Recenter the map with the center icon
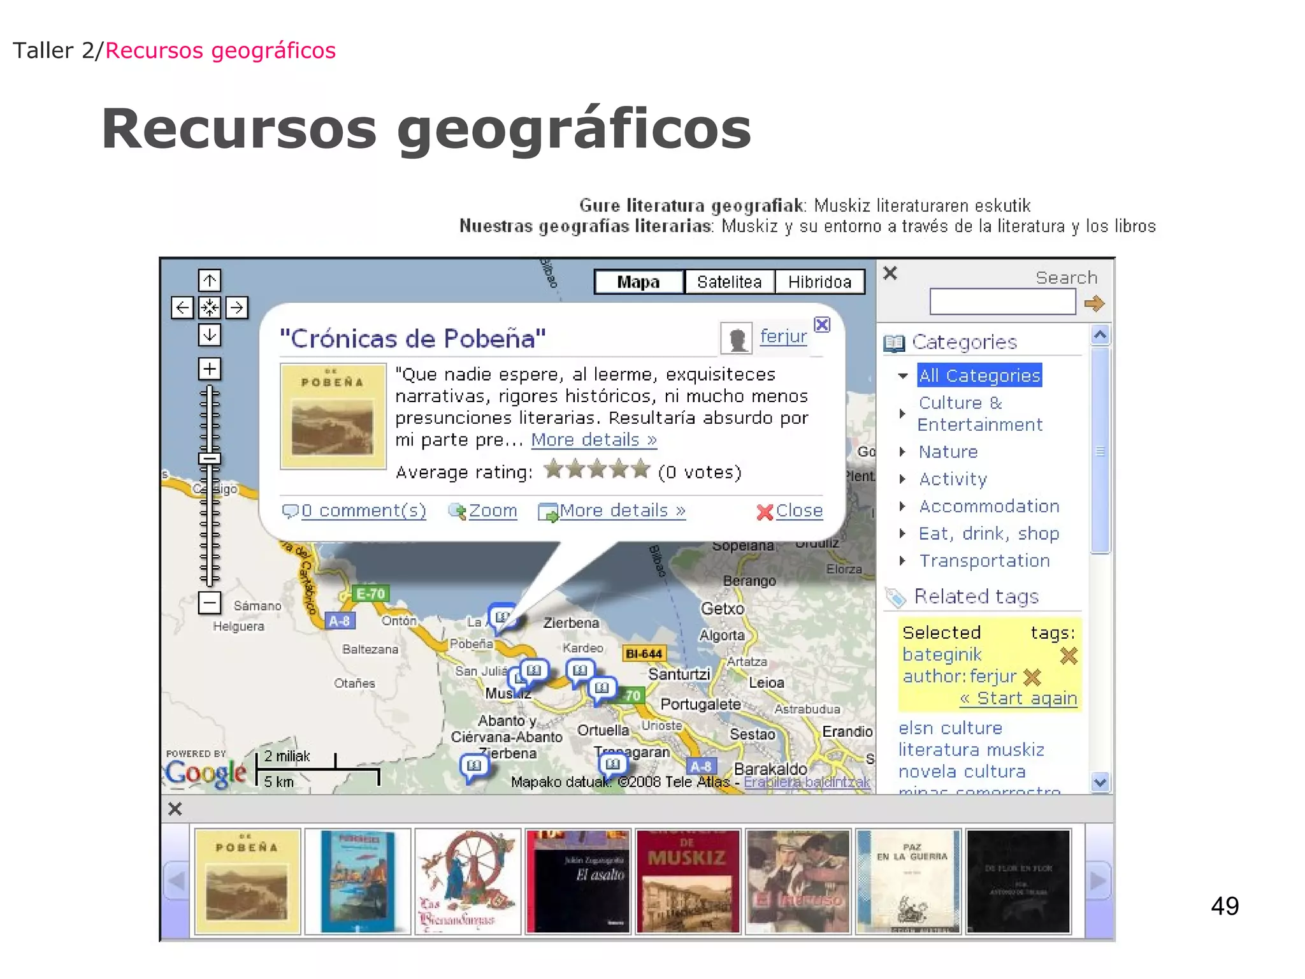Viewport: 1305px width, 979px height. pos(209,308)
